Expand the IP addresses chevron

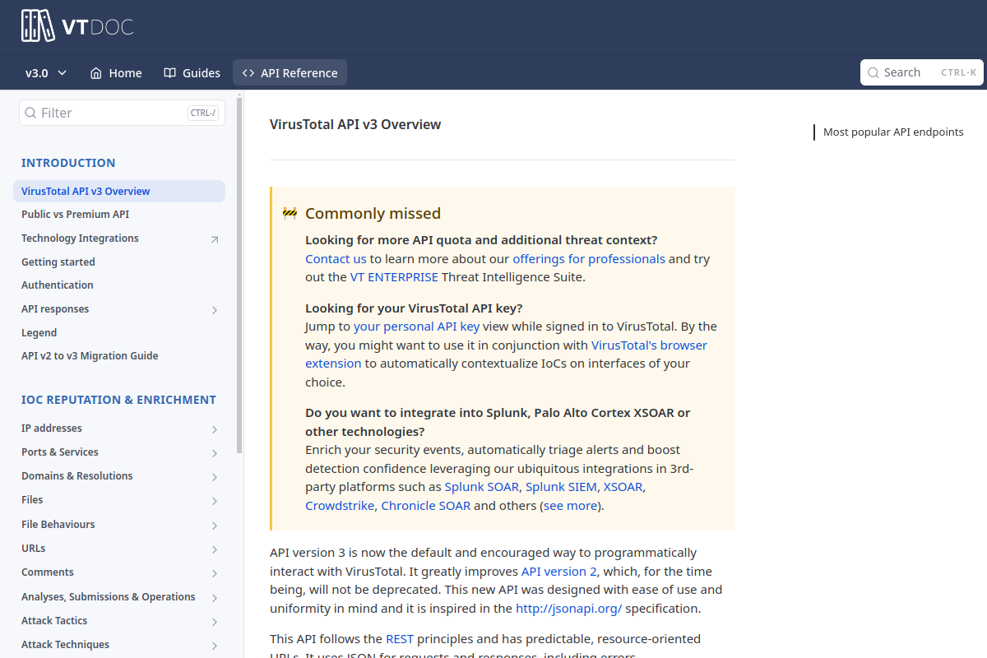pyautogui.click(x=215, y=429)
